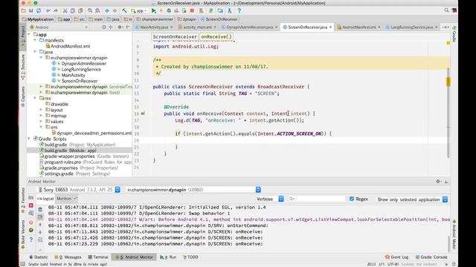Click the Paste icon in toolbar
The image size is (476, 267).
pos(80,10)
